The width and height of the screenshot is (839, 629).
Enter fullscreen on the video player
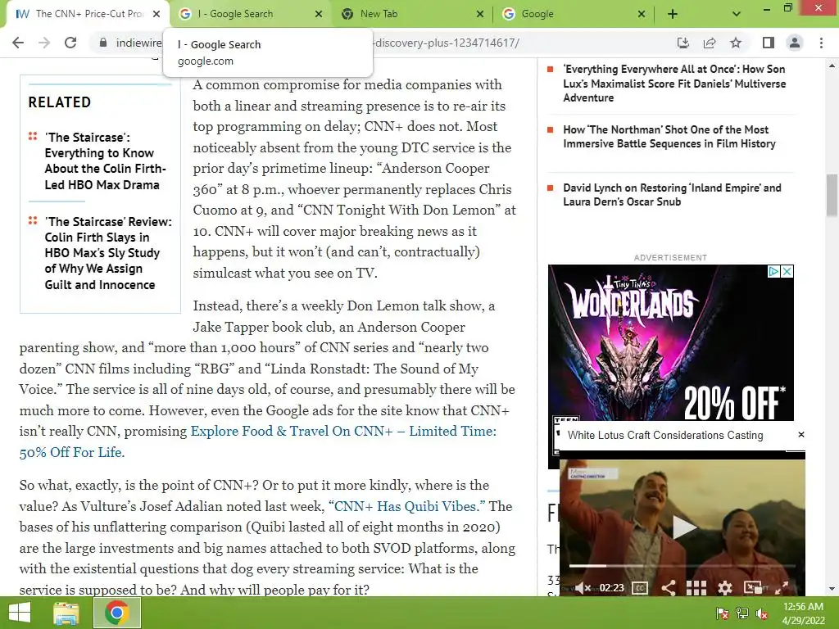(782, 588)
